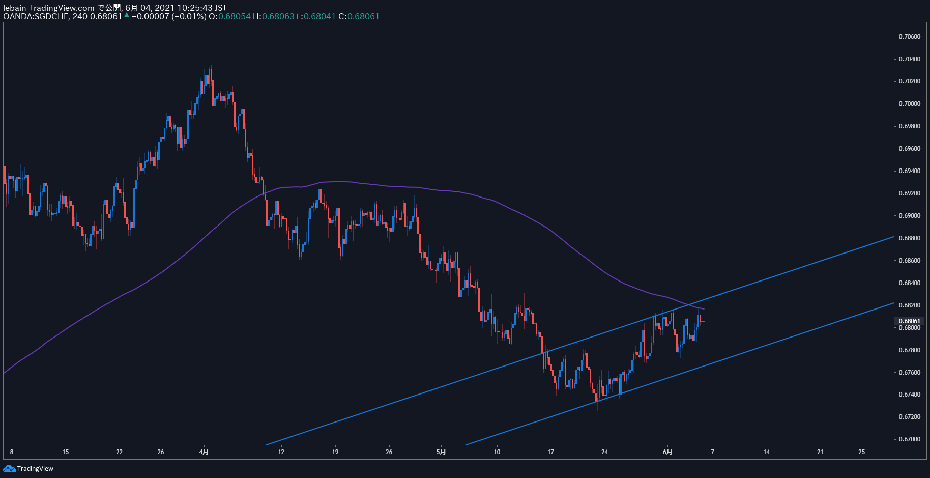
Task: Click the 24 date label on time axis
Action: point(605,452)
